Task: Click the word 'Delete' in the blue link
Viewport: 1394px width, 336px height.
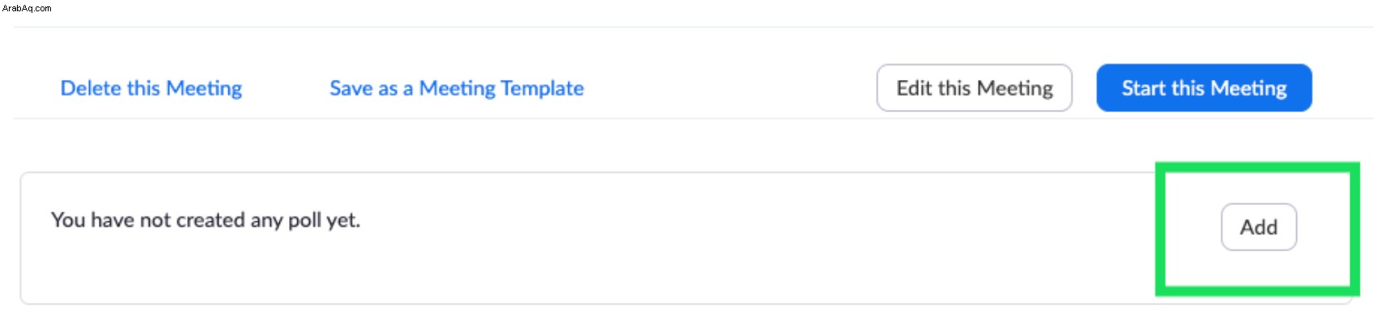Action: (91, 88)
